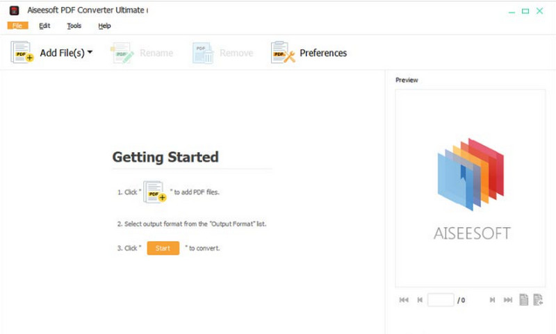
Task: Maximize the Aiseesoft window
Action: click(x=525, y=11)
